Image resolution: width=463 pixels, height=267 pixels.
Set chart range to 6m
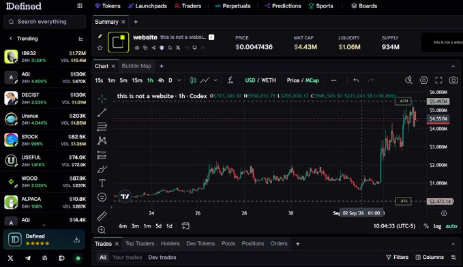pyautogui.click(x=123, y=226)
